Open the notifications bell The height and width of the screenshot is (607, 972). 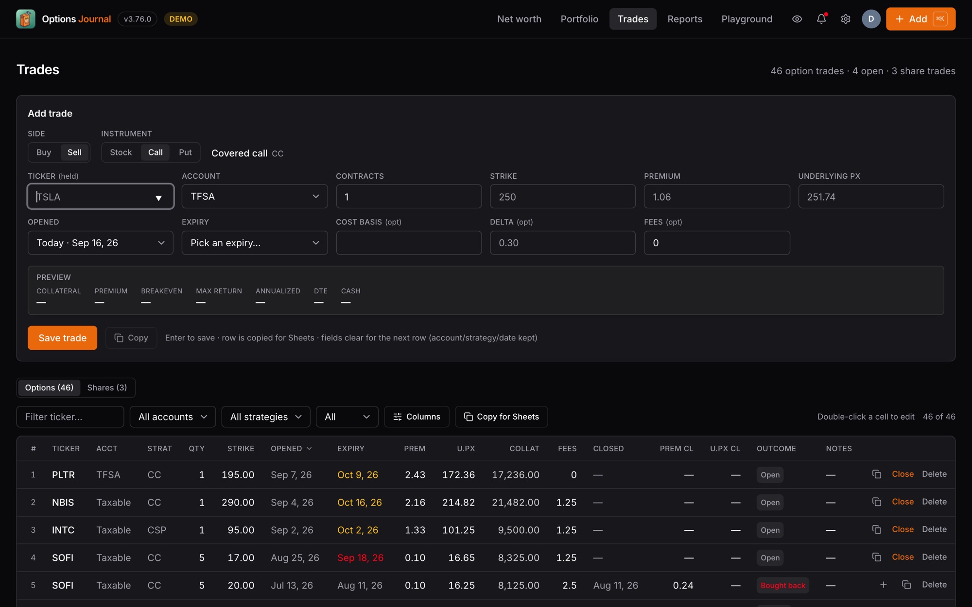[x=821, y=19]
